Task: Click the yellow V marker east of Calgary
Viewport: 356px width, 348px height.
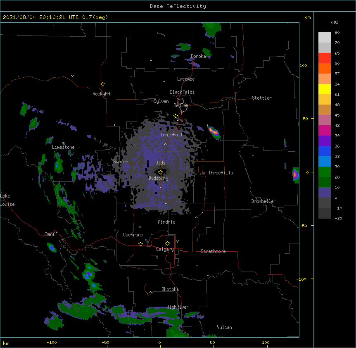Action: point(177,241)
